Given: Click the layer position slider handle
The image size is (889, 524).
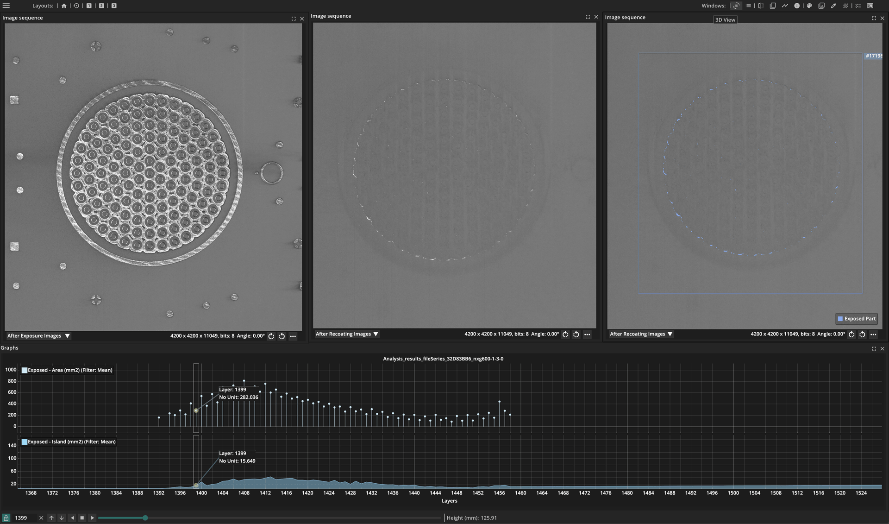Looking at the screenshot, I should coord(145,518).
